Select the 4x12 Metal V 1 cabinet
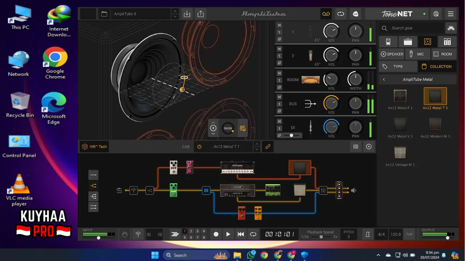Screen dimensions: 465x261 pyautogui.click(x=400, y=127)
